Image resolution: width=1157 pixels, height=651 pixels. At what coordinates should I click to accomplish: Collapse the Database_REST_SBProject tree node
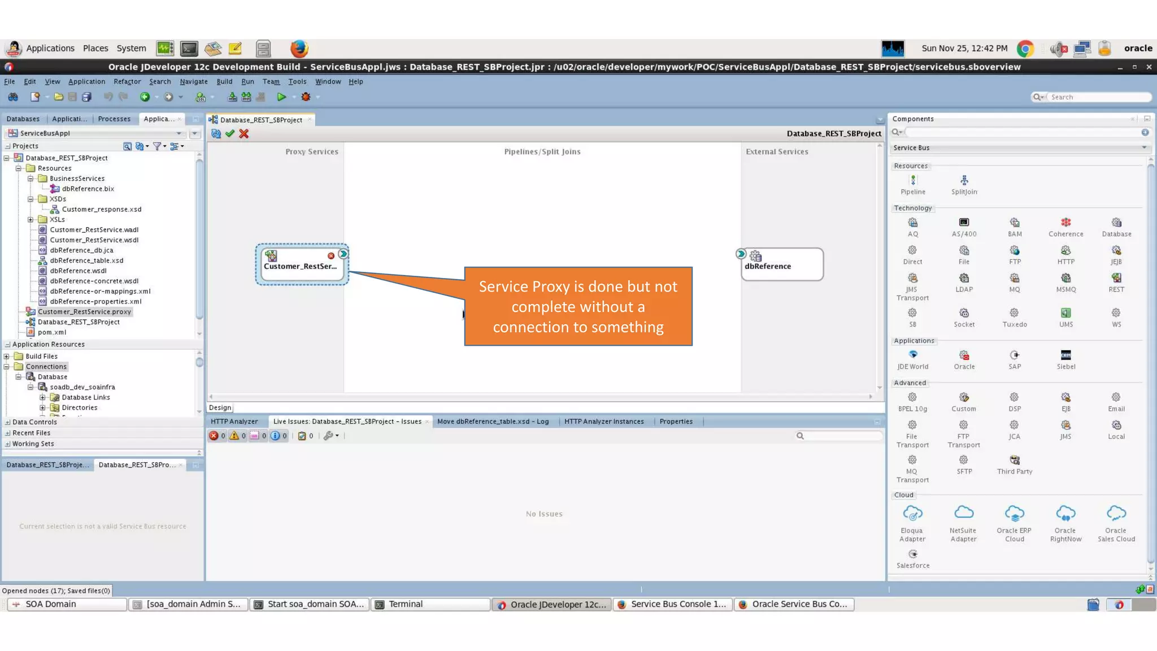(x=7, y=158)
